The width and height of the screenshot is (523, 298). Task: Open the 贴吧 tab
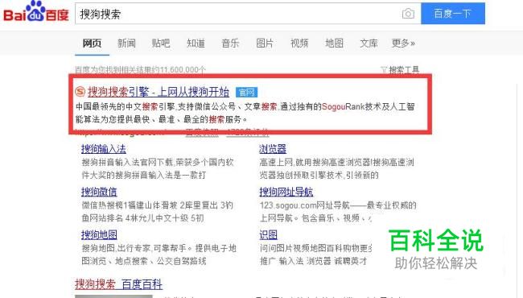point(161,43)
